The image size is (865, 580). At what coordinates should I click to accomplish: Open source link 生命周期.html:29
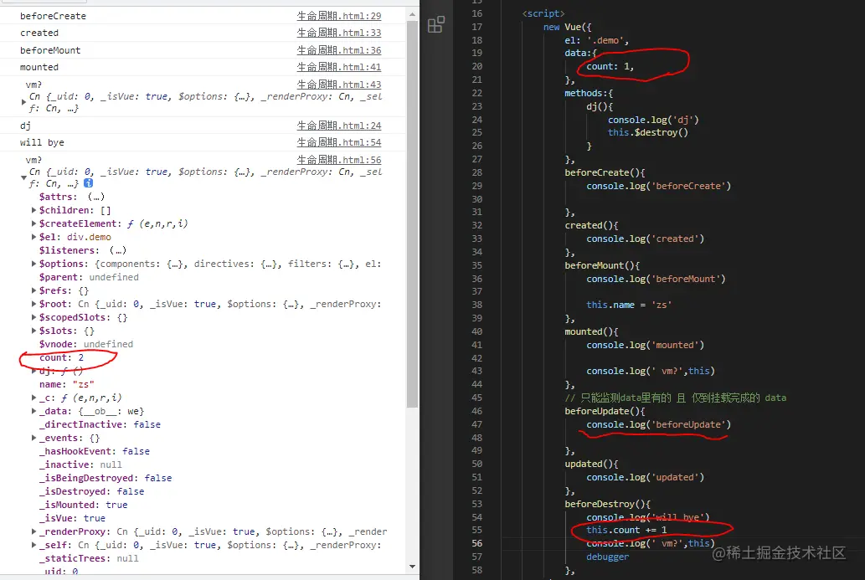click(x=339, y=16)
